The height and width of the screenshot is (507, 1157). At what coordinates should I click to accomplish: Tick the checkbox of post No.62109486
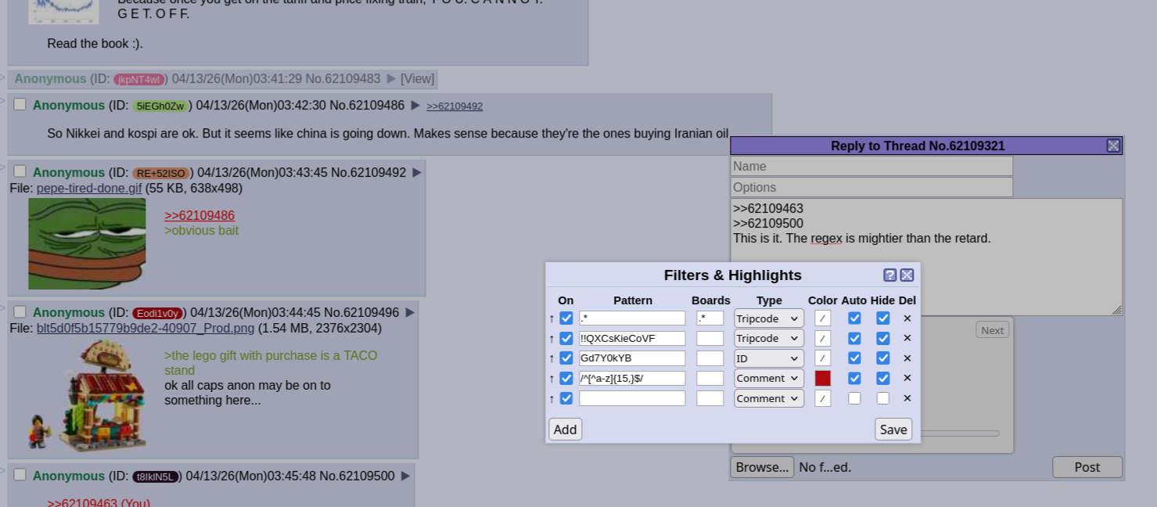[x=20, y=104]
